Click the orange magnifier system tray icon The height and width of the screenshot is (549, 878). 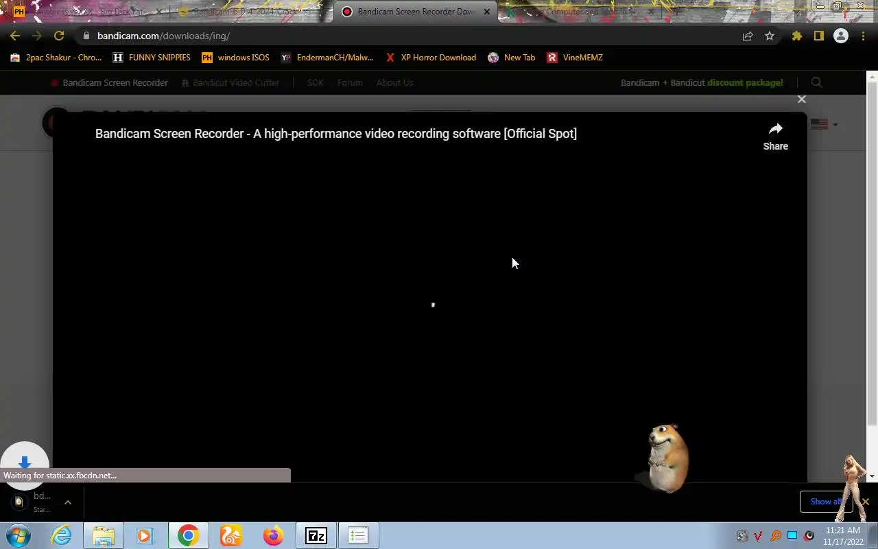(x=776, y=536)
